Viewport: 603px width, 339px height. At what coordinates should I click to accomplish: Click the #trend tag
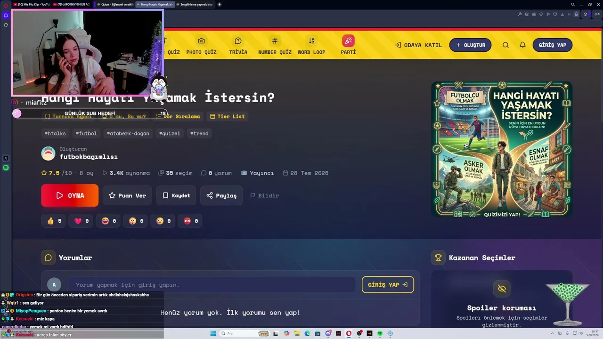coord(199,133)
